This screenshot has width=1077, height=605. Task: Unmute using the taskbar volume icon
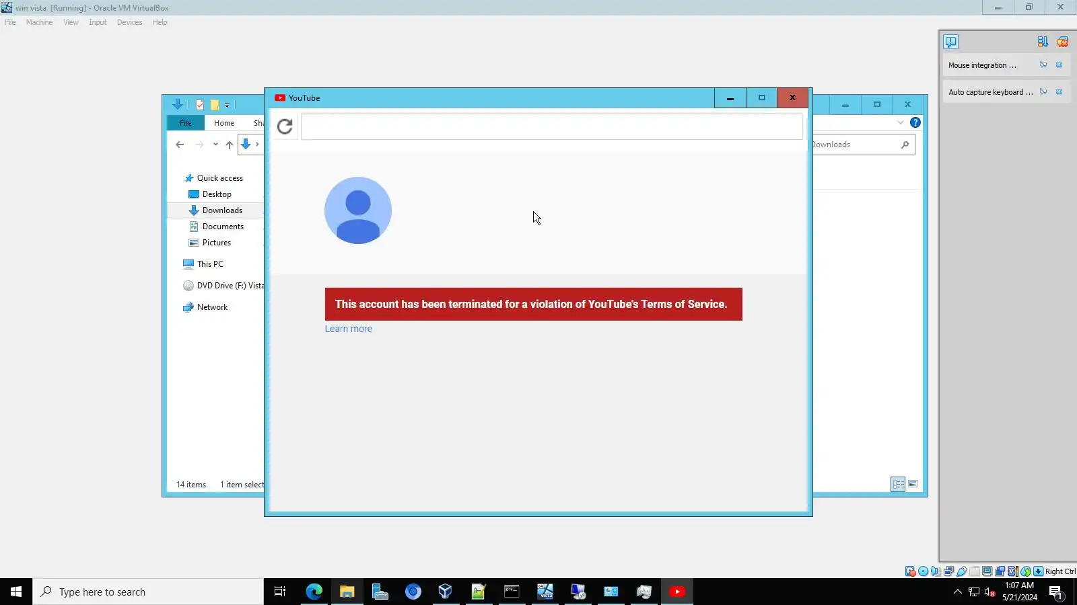pos(990,592)
